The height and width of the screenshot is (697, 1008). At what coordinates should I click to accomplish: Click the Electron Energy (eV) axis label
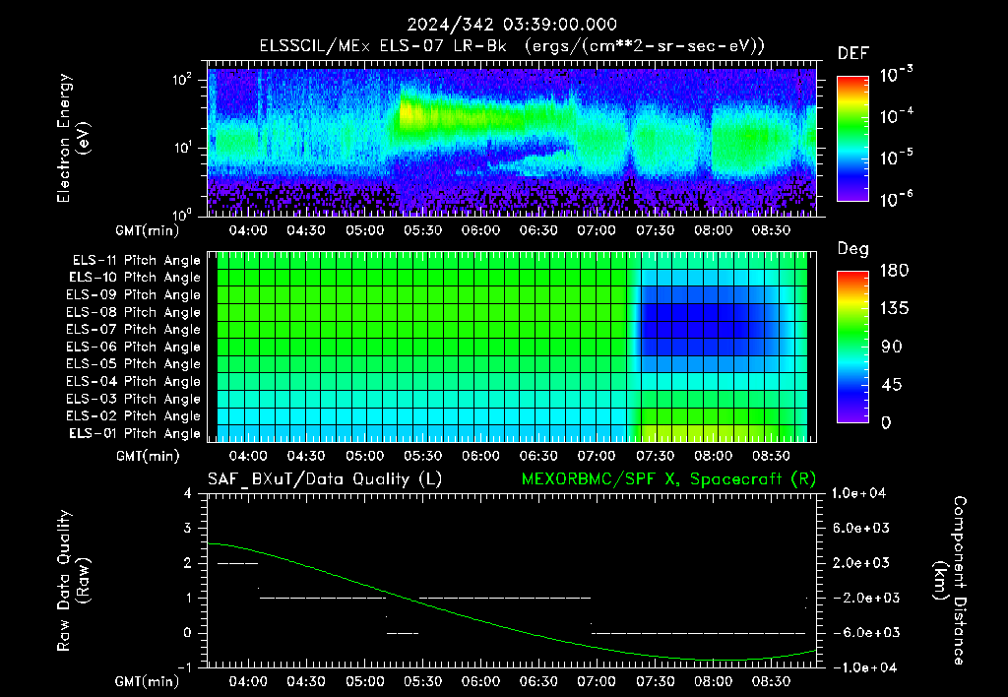pos(73,138)
